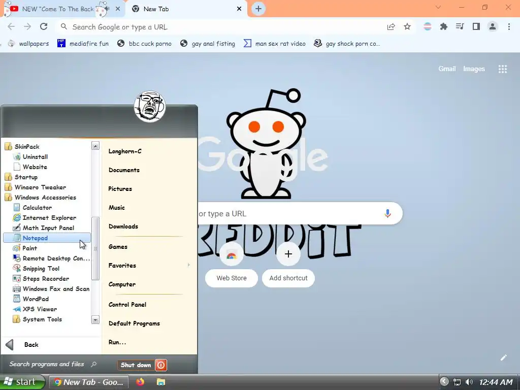Click the Start menu scrollbar thumb
The height and width of the screenshot is (390, 520).
tap(95, 248)
